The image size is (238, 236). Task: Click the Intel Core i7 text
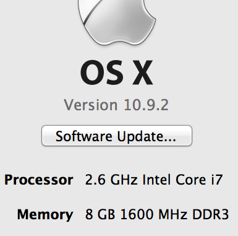click(x=182, y=180)
